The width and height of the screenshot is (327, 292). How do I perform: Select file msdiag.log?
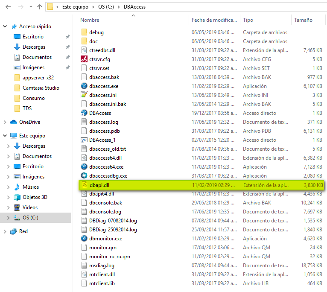pyautogui.click(x=102, y=266)
